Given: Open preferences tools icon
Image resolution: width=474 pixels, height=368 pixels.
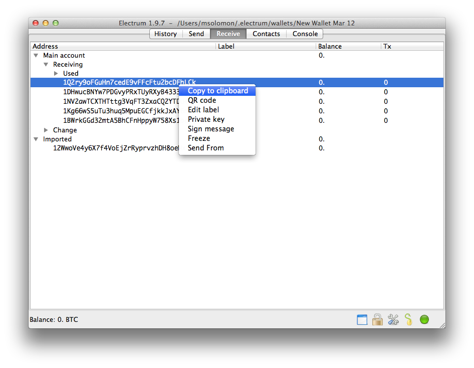Looking at the screenshot, I should click(x=393, y=320).
